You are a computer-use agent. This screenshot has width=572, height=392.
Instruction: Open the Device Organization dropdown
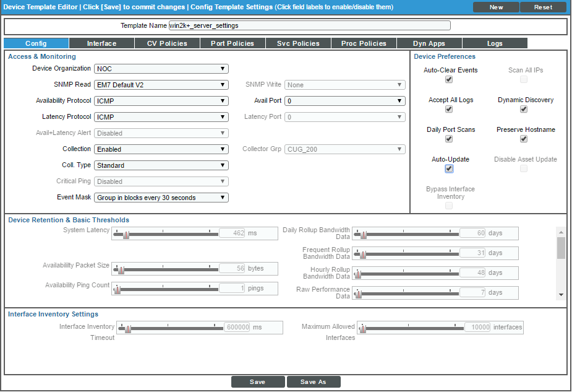pyautogui.click(x=160, y=68)
